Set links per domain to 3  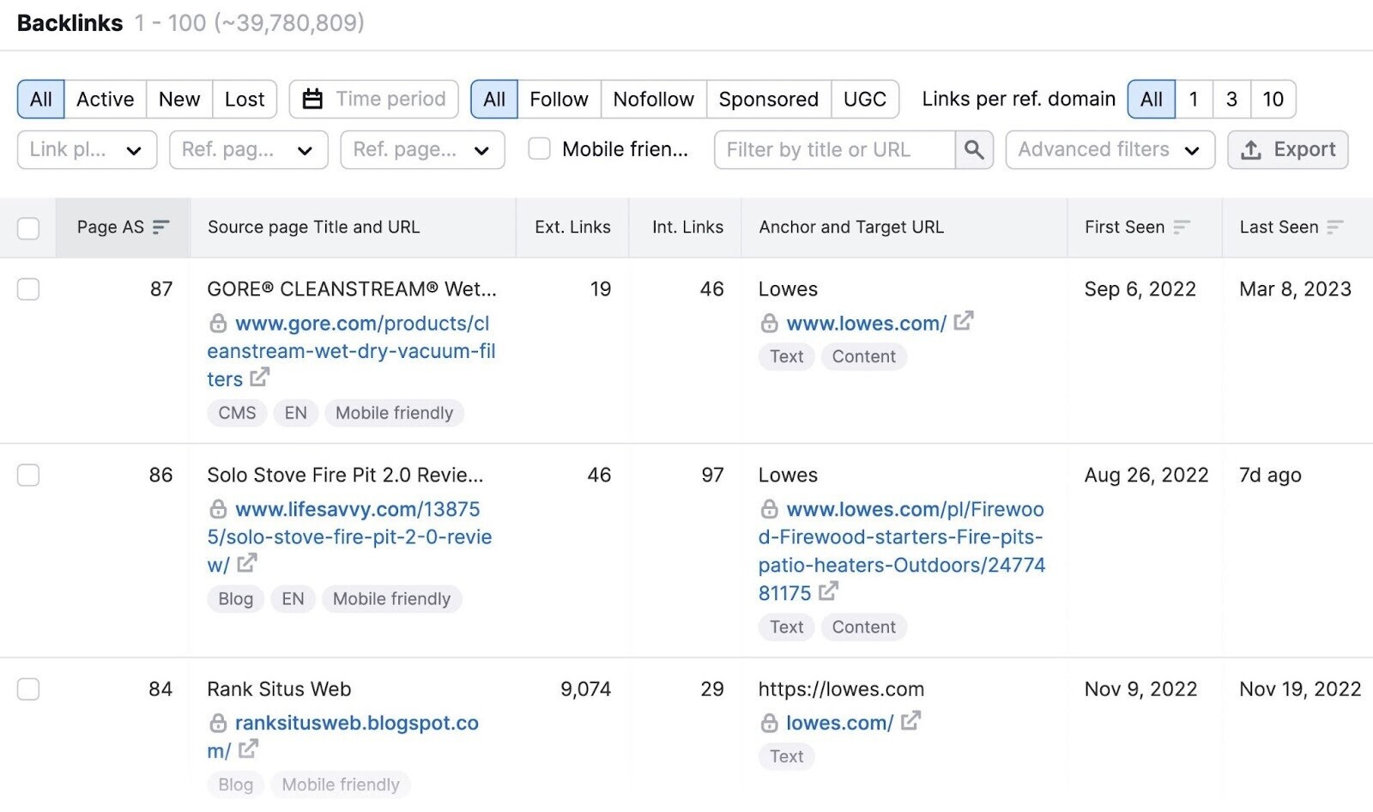point(1231,99)
